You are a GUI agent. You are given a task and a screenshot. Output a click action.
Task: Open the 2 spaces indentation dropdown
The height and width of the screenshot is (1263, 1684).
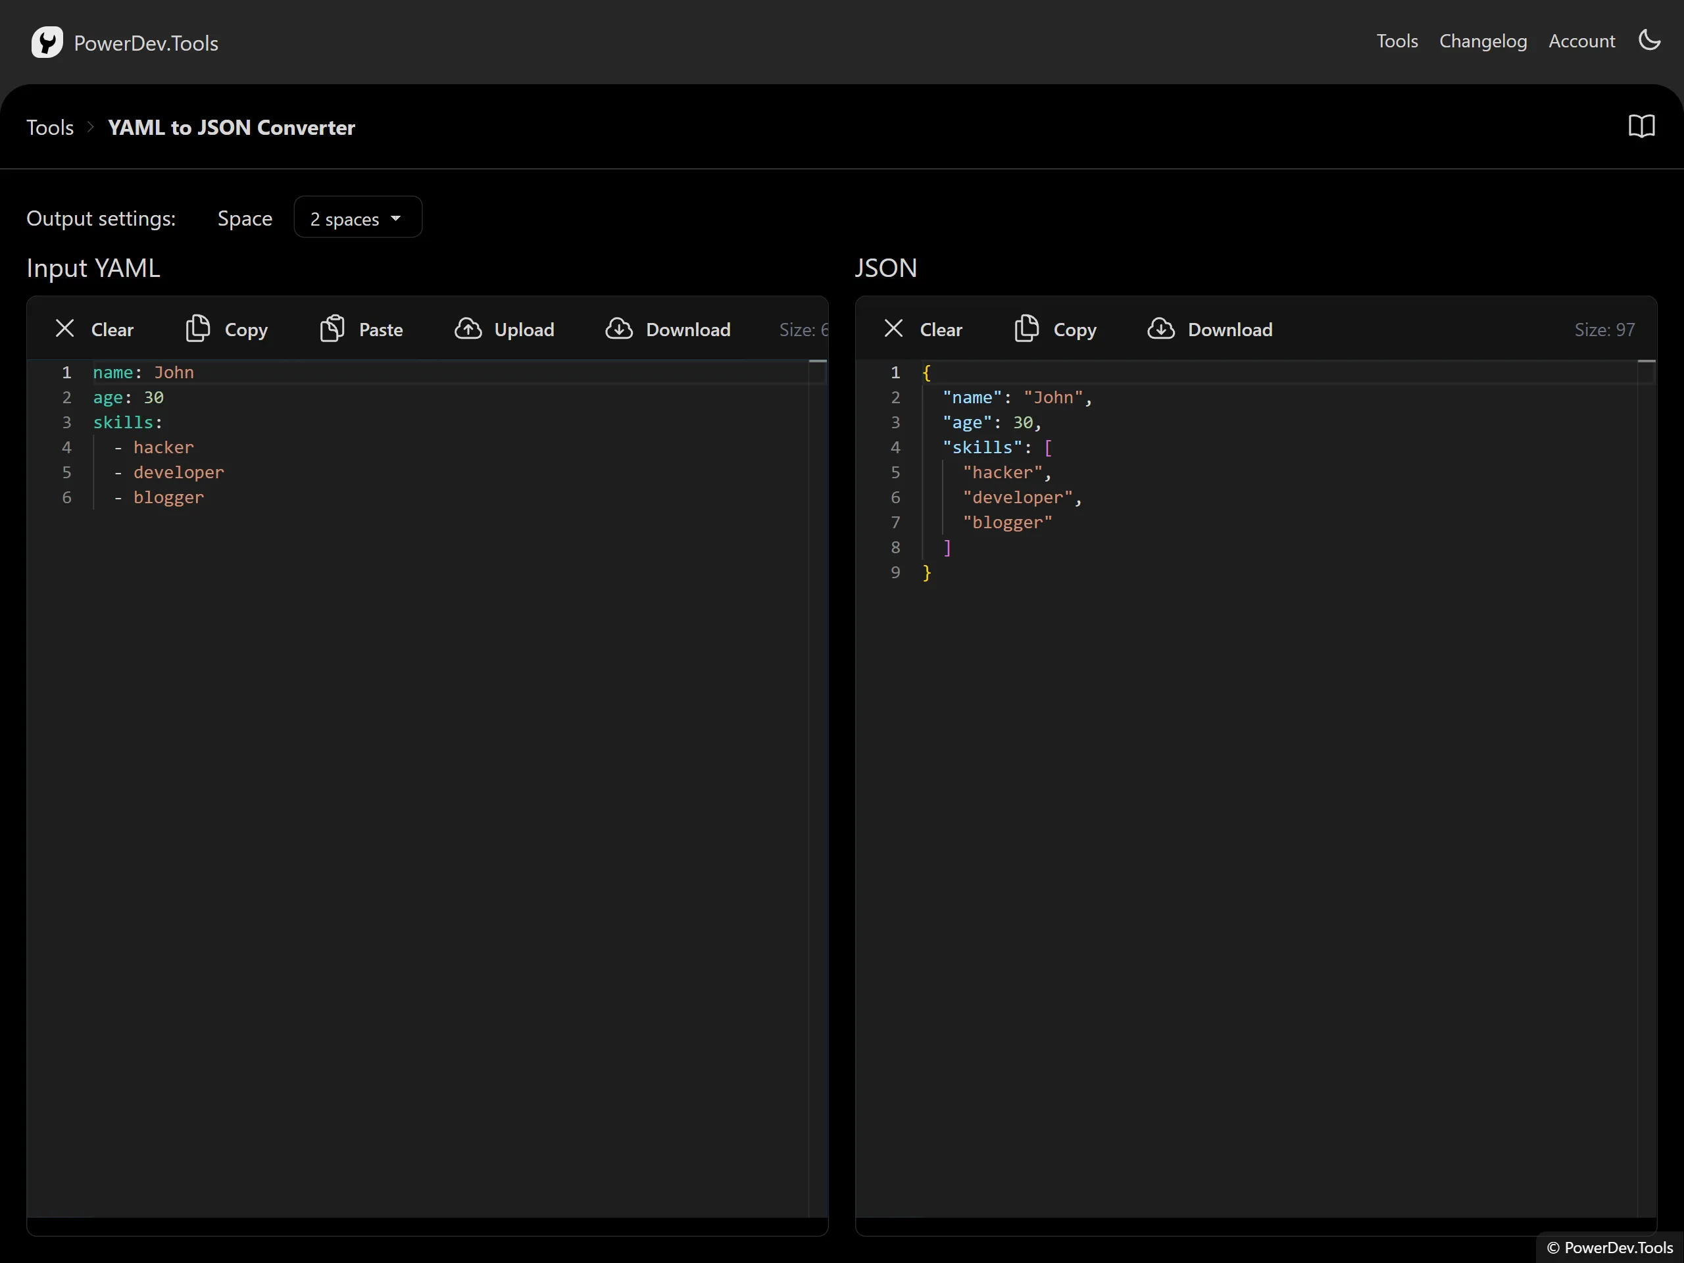click(358, 218)
